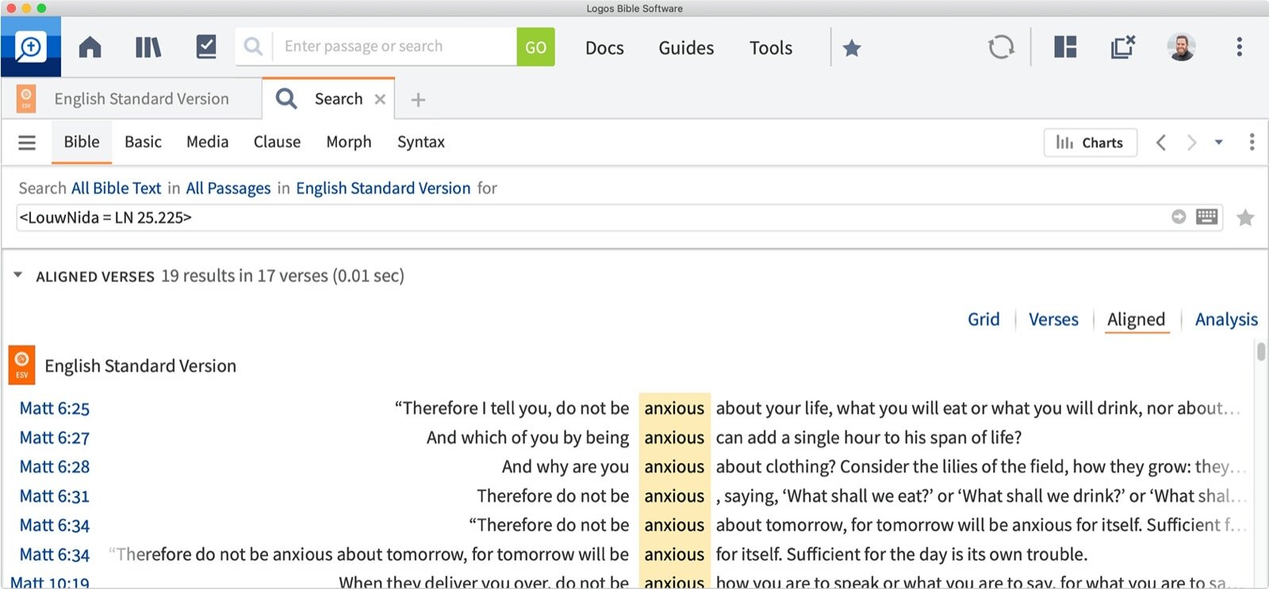Open the Matt 6:28 reference

click(x=55, y=467)
